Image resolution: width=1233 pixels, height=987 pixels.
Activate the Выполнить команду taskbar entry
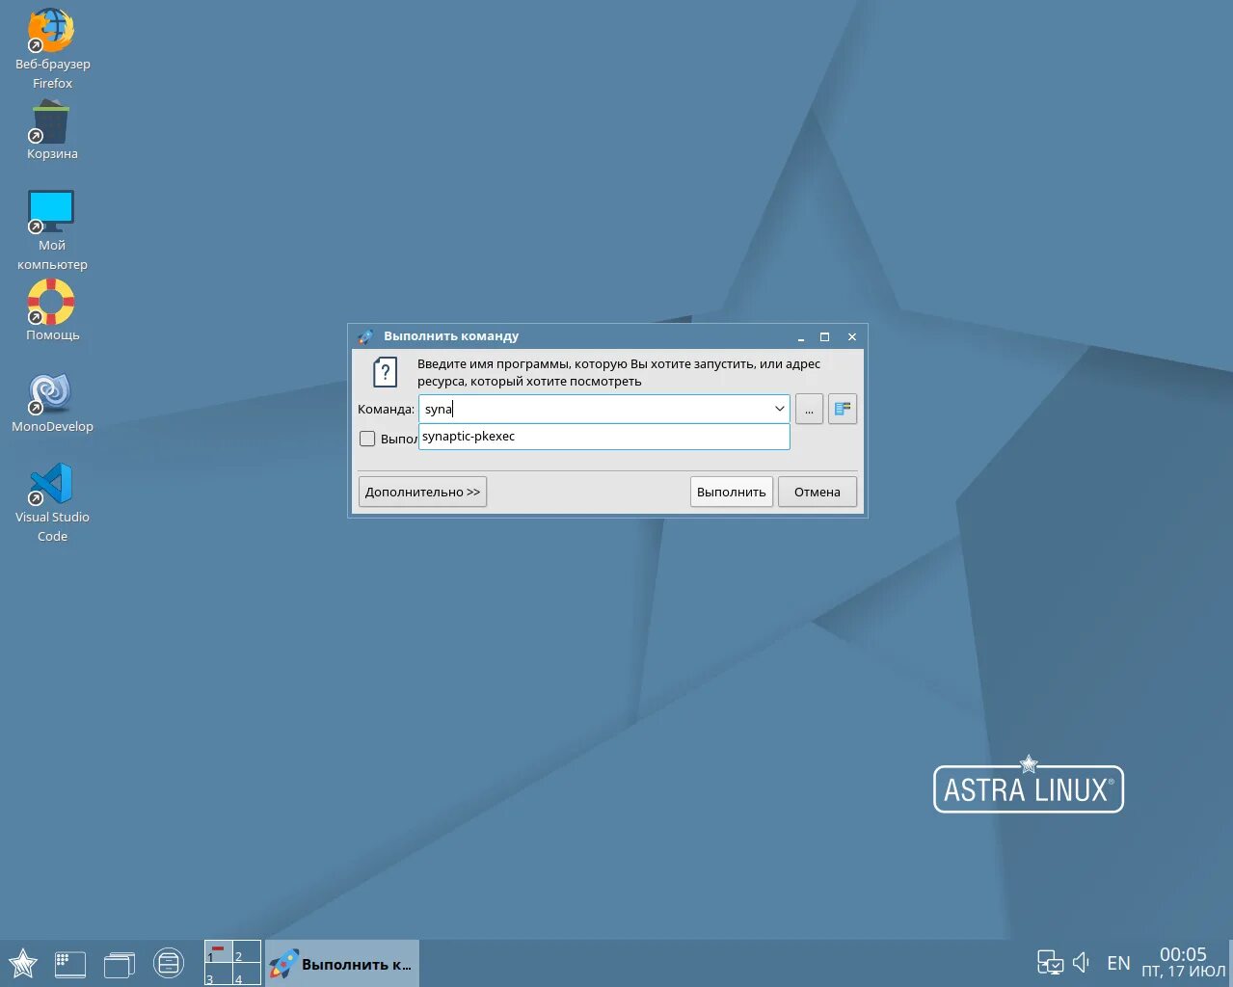tap(342, 964)
